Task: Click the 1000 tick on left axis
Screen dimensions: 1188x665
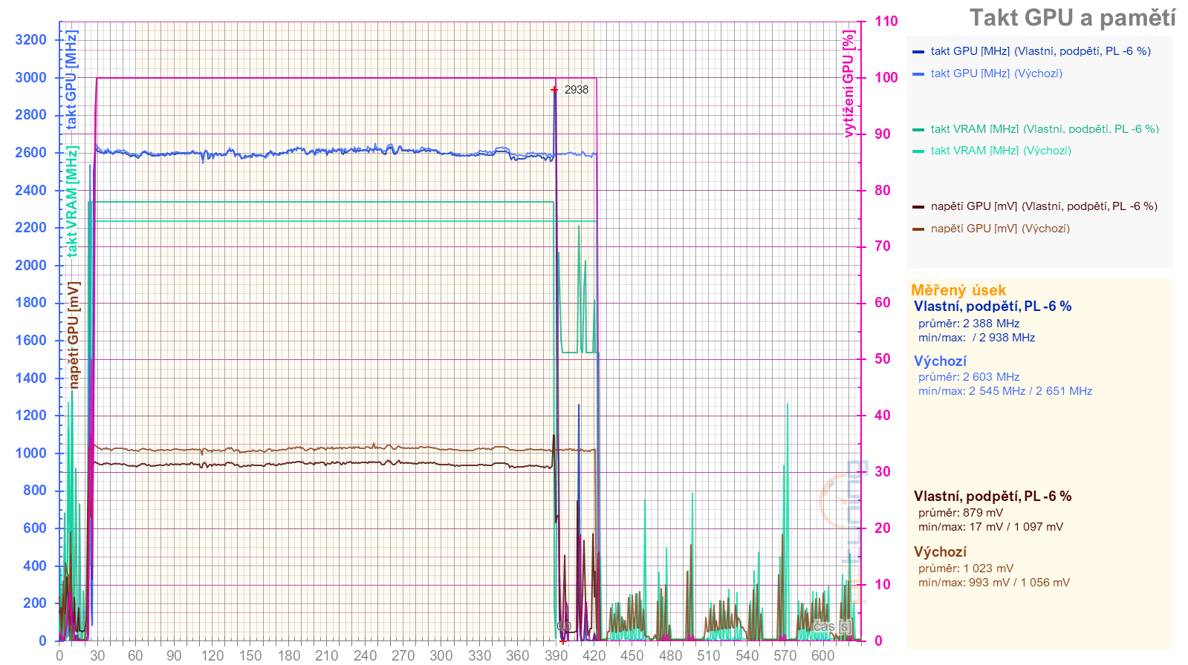Action: (30, 453)
